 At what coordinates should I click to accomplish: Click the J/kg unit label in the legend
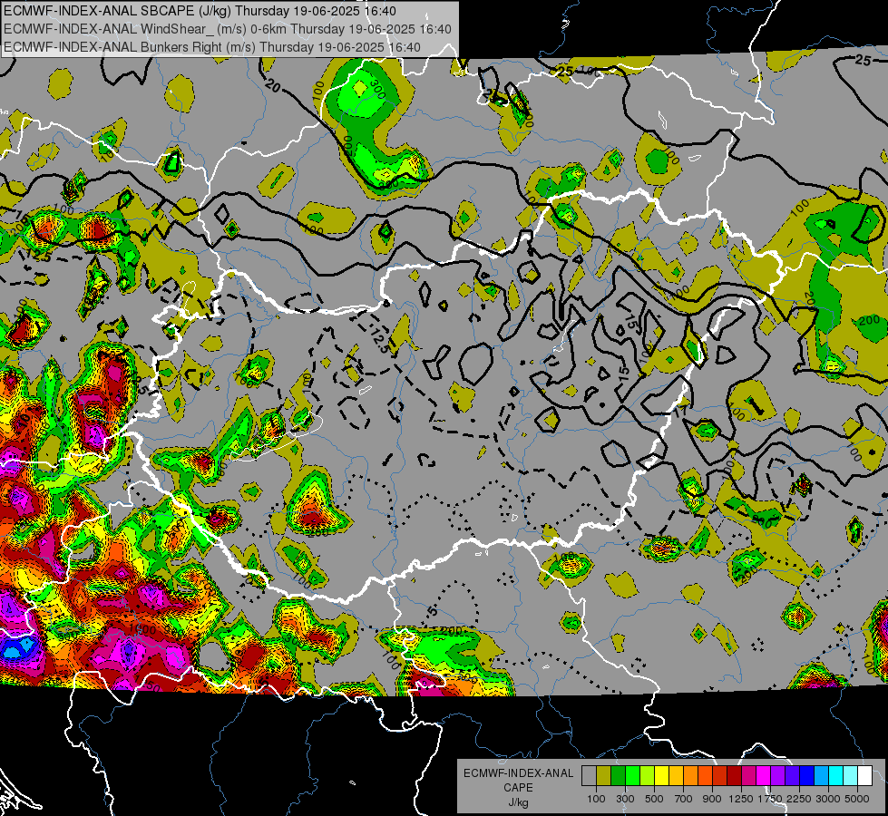tap(518, 802)
